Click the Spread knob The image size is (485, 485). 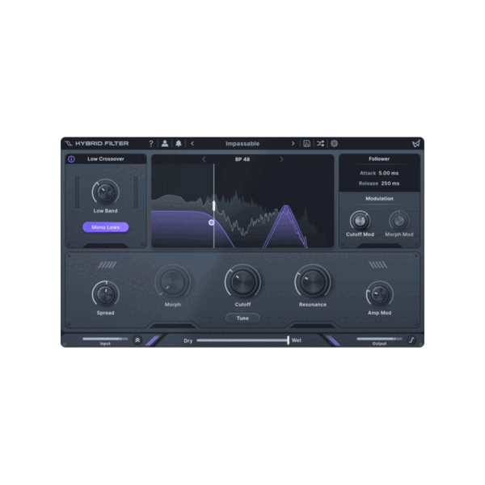coord(105,294)
